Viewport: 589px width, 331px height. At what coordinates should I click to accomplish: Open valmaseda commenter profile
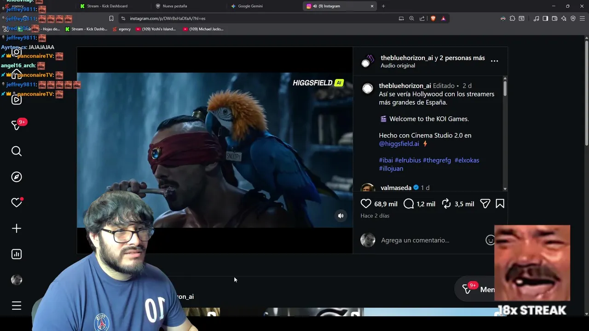(396, 188)
